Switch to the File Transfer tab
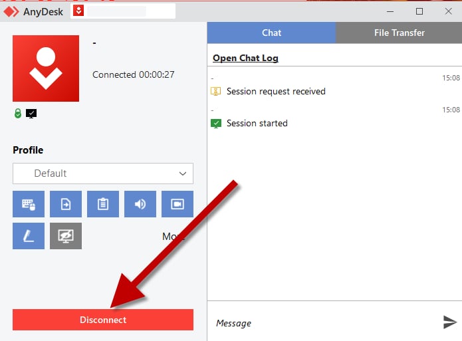 (399, 33)
